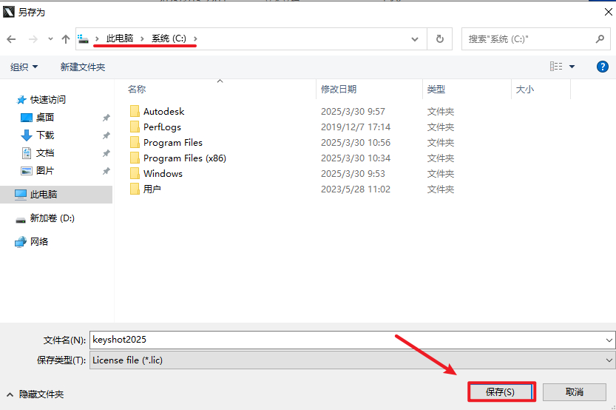Open help with the question mark icon
Image resolution: width=616 pixels, height=410 pixels.
(602, 67)
